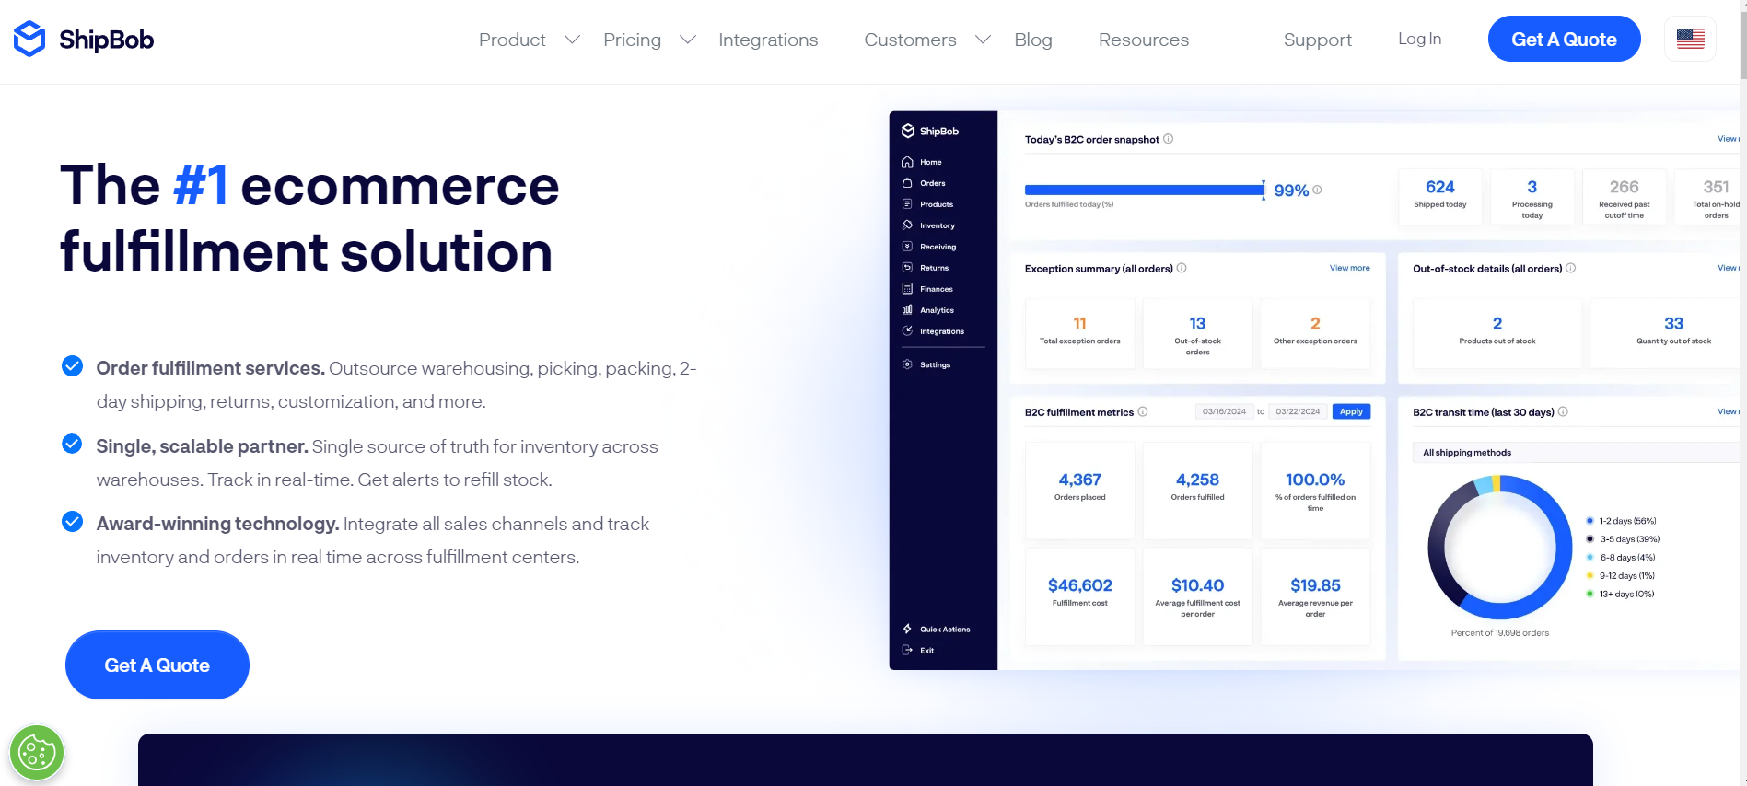1747x786 pixels.
Task: Expand the Customers dropdown chevron
Action: point(983,40)
